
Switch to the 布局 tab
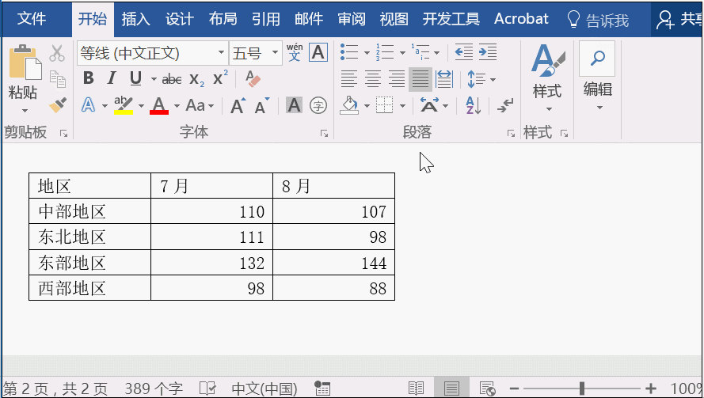(223, 19)
